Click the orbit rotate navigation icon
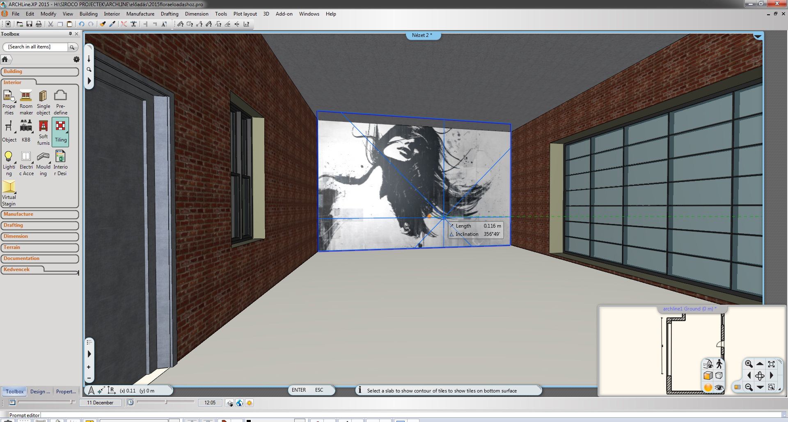Viewport: 788px width, 422px height. 760,376
